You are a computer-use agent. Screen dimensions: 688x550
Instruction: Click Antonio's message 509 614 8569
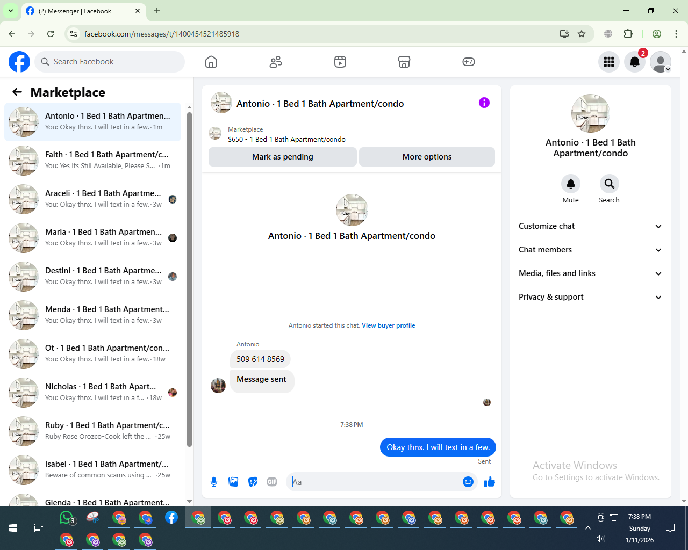(261, 359)
